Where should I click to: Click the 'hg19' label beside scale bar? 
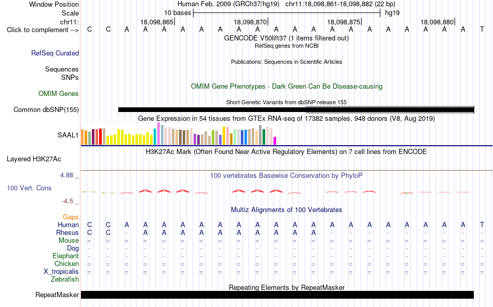pyautogui.click(x=392, y=13)
